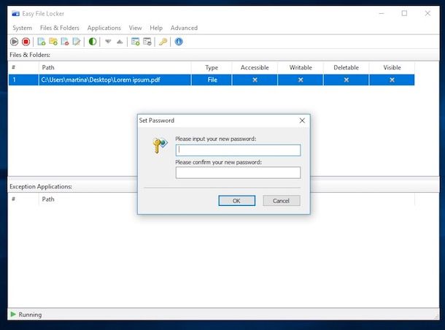Focus the new password input field

pos(238,150)
